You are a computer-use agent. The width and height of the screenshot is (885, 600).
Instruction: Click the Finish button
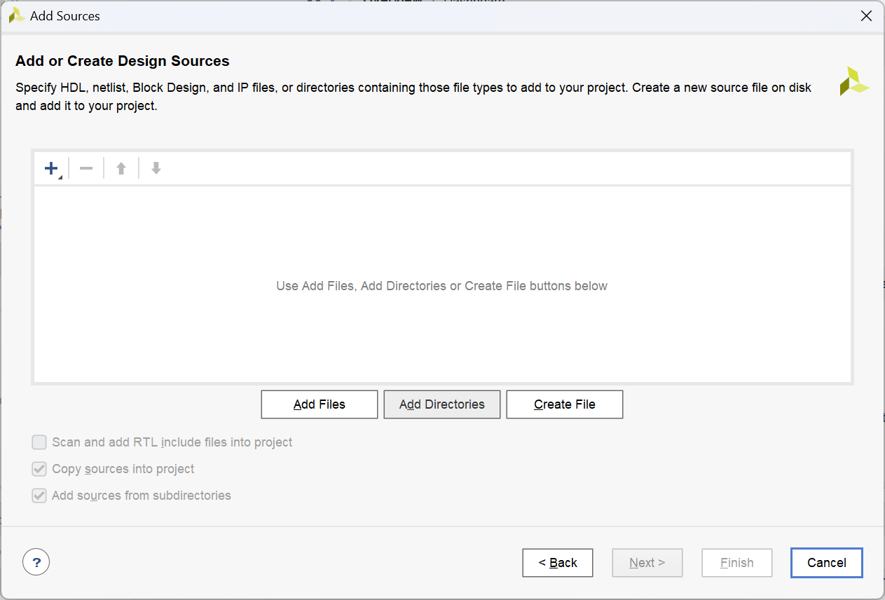coord(737,563)
